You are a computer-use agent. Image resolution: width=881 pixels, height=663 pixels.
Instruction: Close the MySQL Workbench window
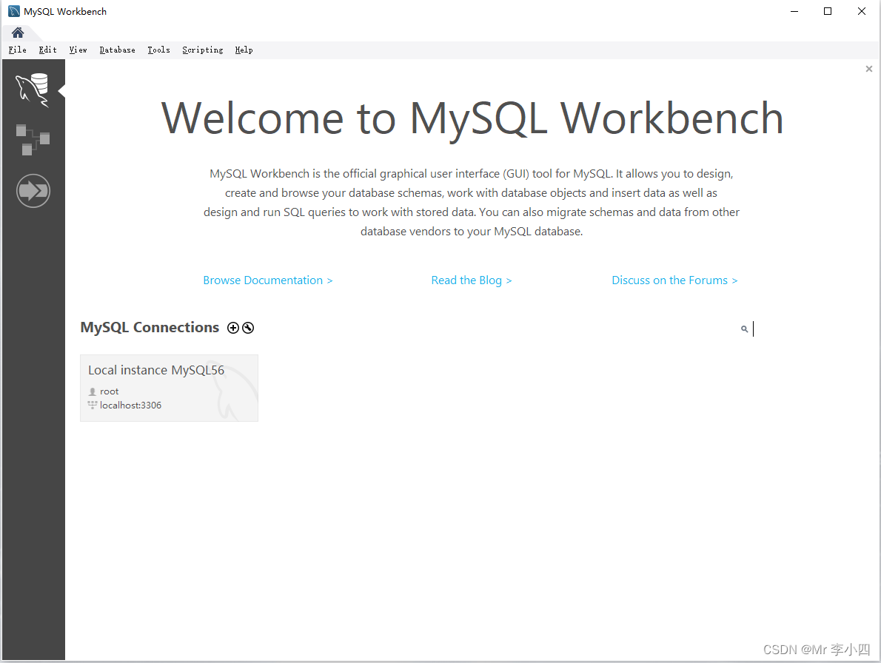tap(861, 11)
